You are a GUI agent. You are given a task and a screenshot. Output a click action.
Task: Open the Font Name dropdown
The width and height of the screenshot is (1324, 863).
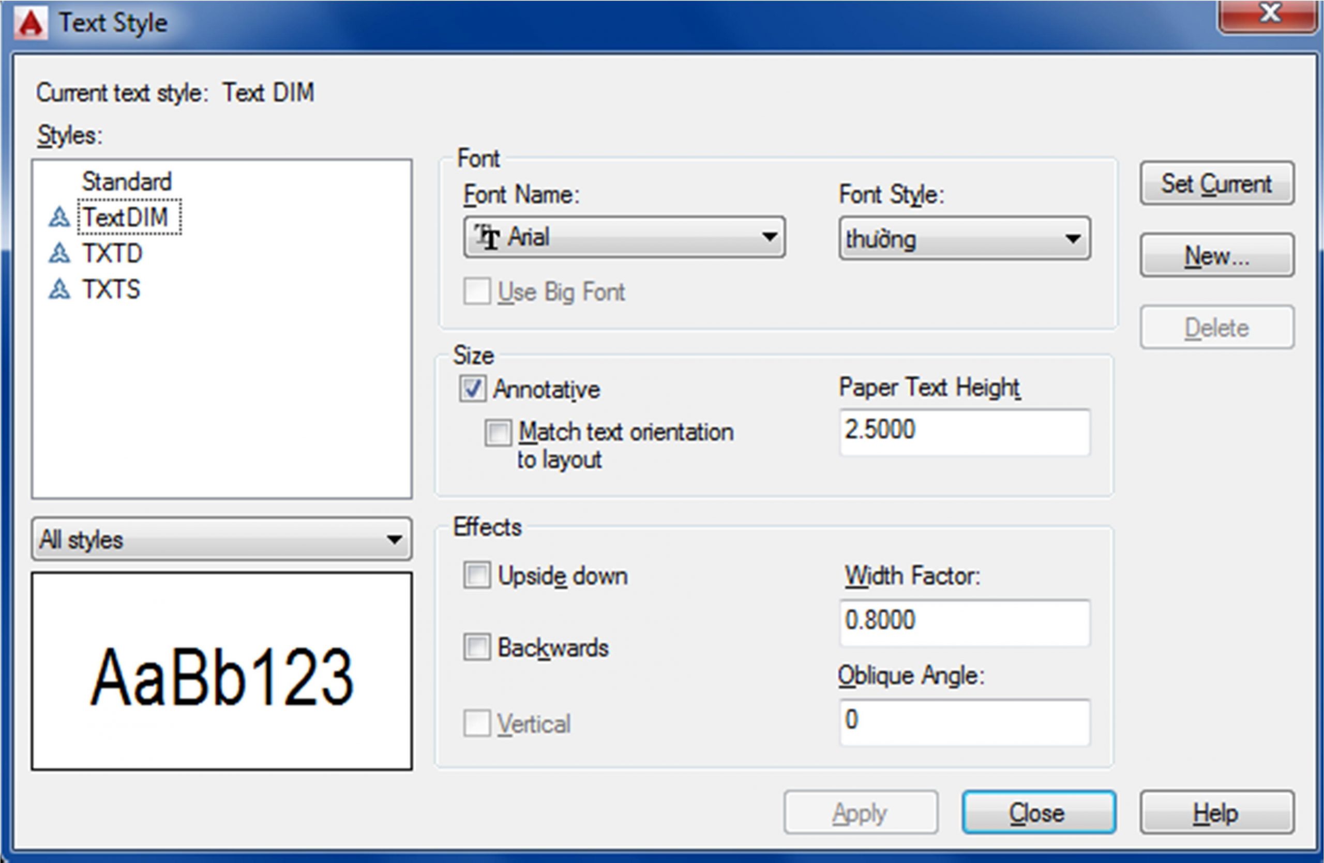click(x=770, y=237)
